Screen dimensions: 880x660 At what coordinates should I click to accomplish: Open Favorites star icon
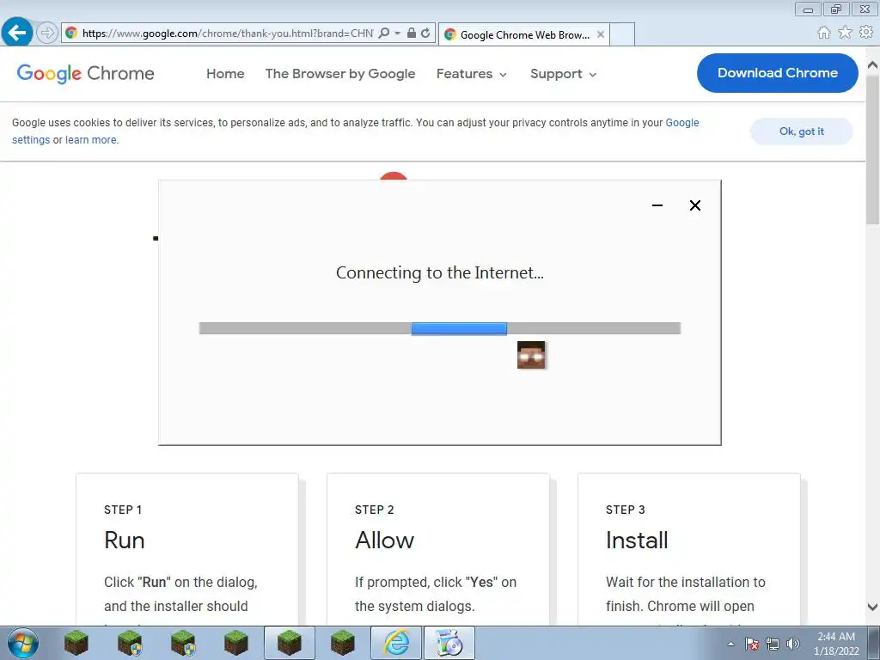(x=845, y=33)
